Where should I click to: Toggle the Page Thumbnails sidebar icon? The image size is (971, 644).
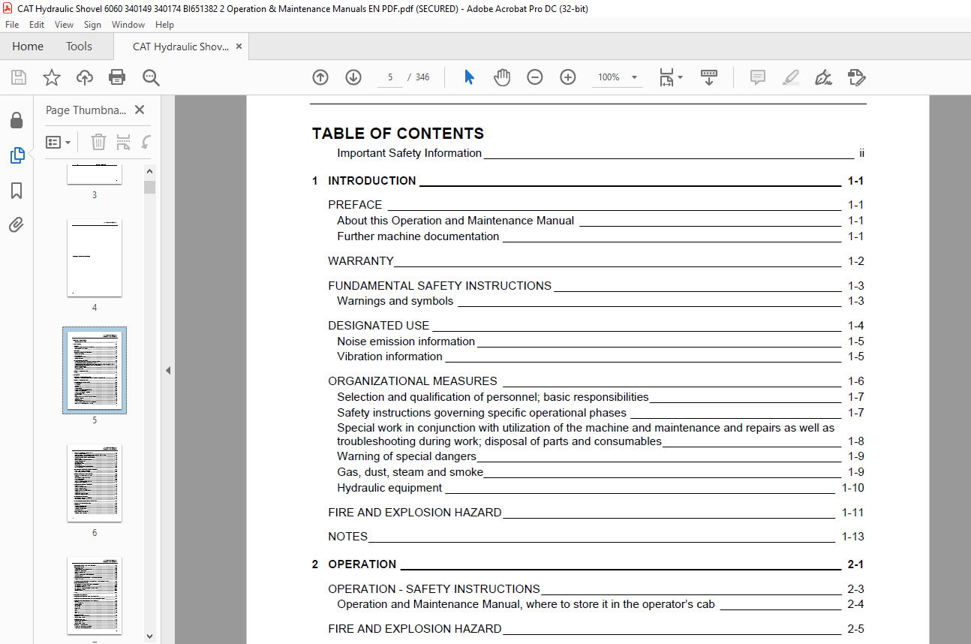pyautogui.click(x=17, y=155)
